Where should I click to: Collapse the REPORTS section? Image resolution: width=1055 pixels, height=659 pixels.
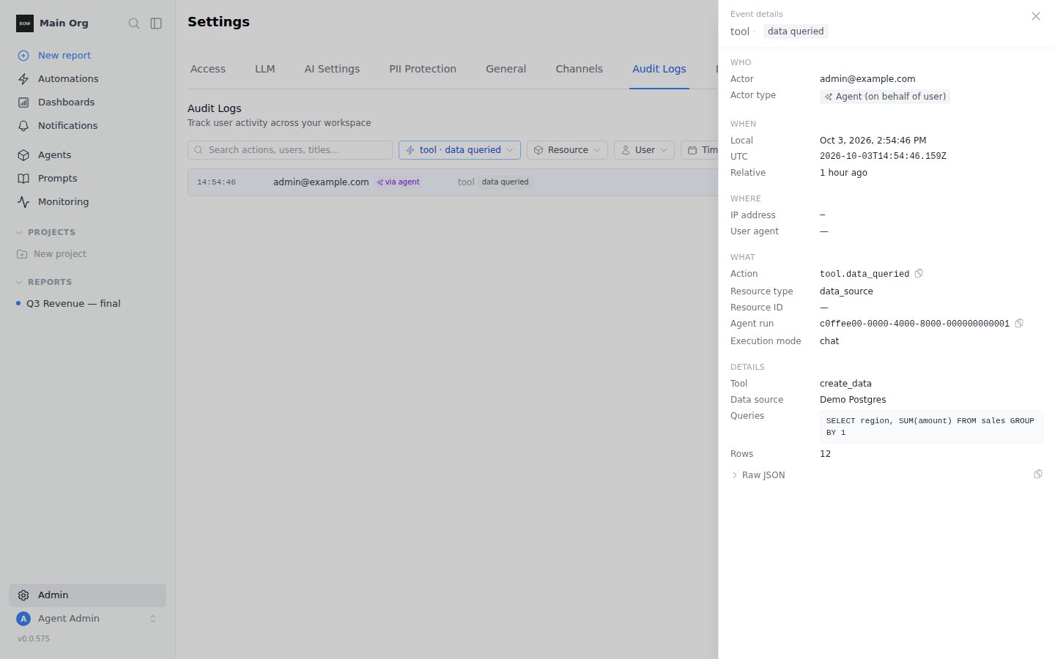[x=44, y=282]
